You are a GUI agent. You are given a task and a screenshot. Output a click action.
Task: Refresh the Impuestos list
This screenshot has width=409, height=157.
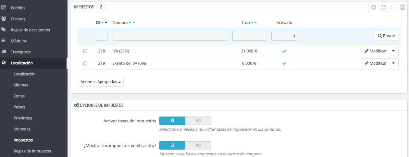[x=383, y=7]
